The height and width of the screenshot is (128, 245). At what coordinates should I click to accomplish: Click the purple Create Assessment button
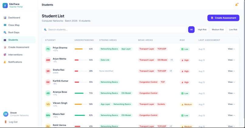pyautogui.click(x=223, y=18)
